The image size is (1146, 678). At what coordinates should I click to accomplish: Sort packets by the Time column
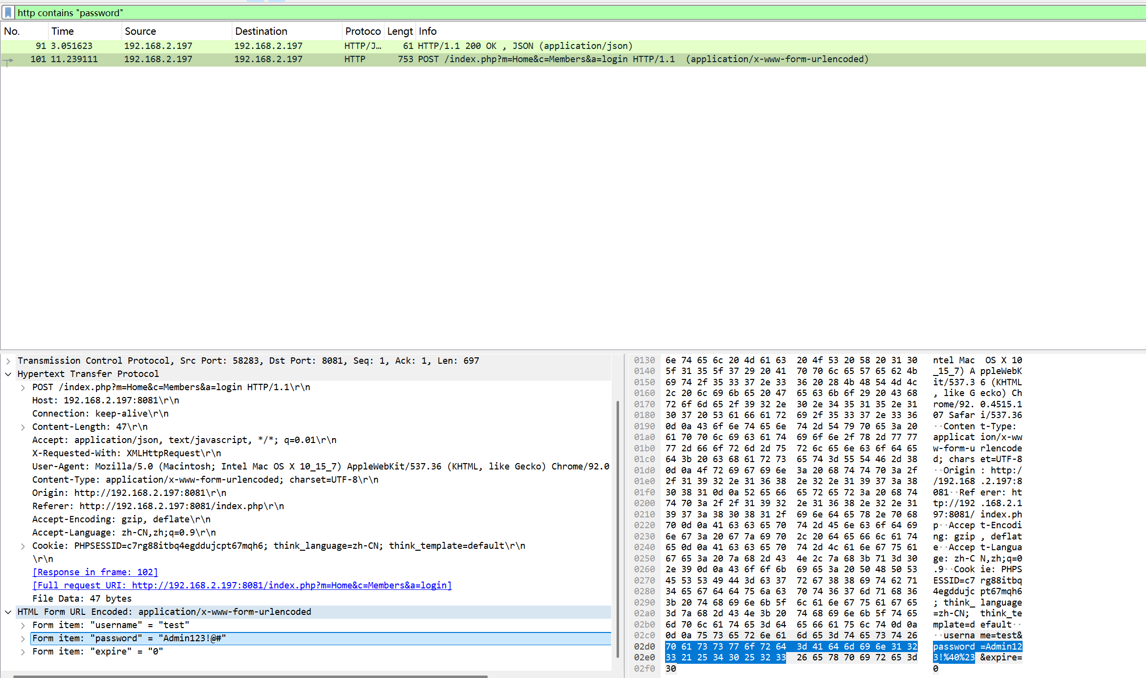pyautogui.click(x=63, y=31)
